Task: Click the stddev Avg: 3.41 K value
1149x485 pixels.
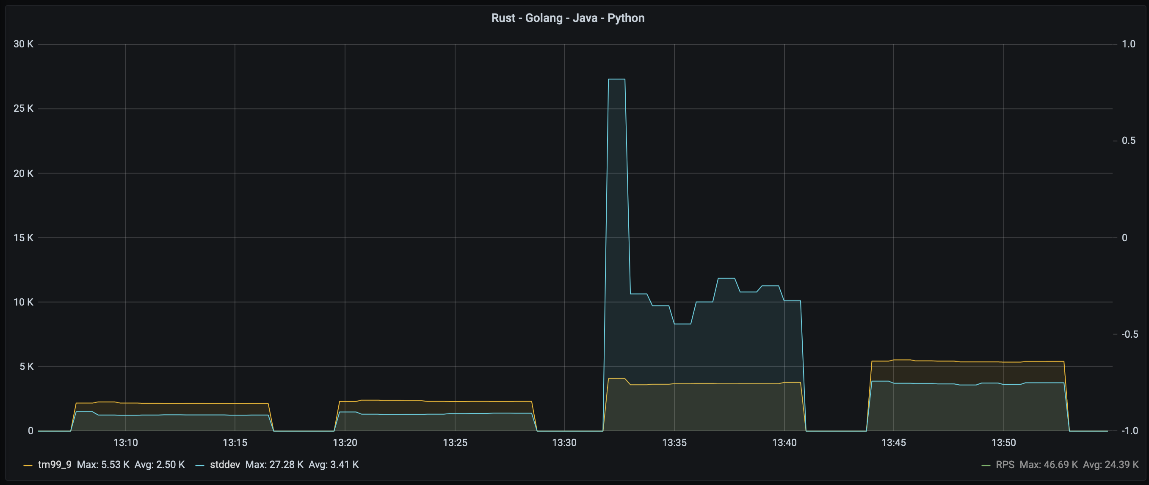Action: point(334,465)
